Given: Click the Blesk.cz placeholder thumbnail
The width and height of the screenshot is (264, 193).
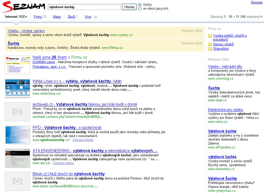Looking at the screenshot, I should click(x=18, y=181).
